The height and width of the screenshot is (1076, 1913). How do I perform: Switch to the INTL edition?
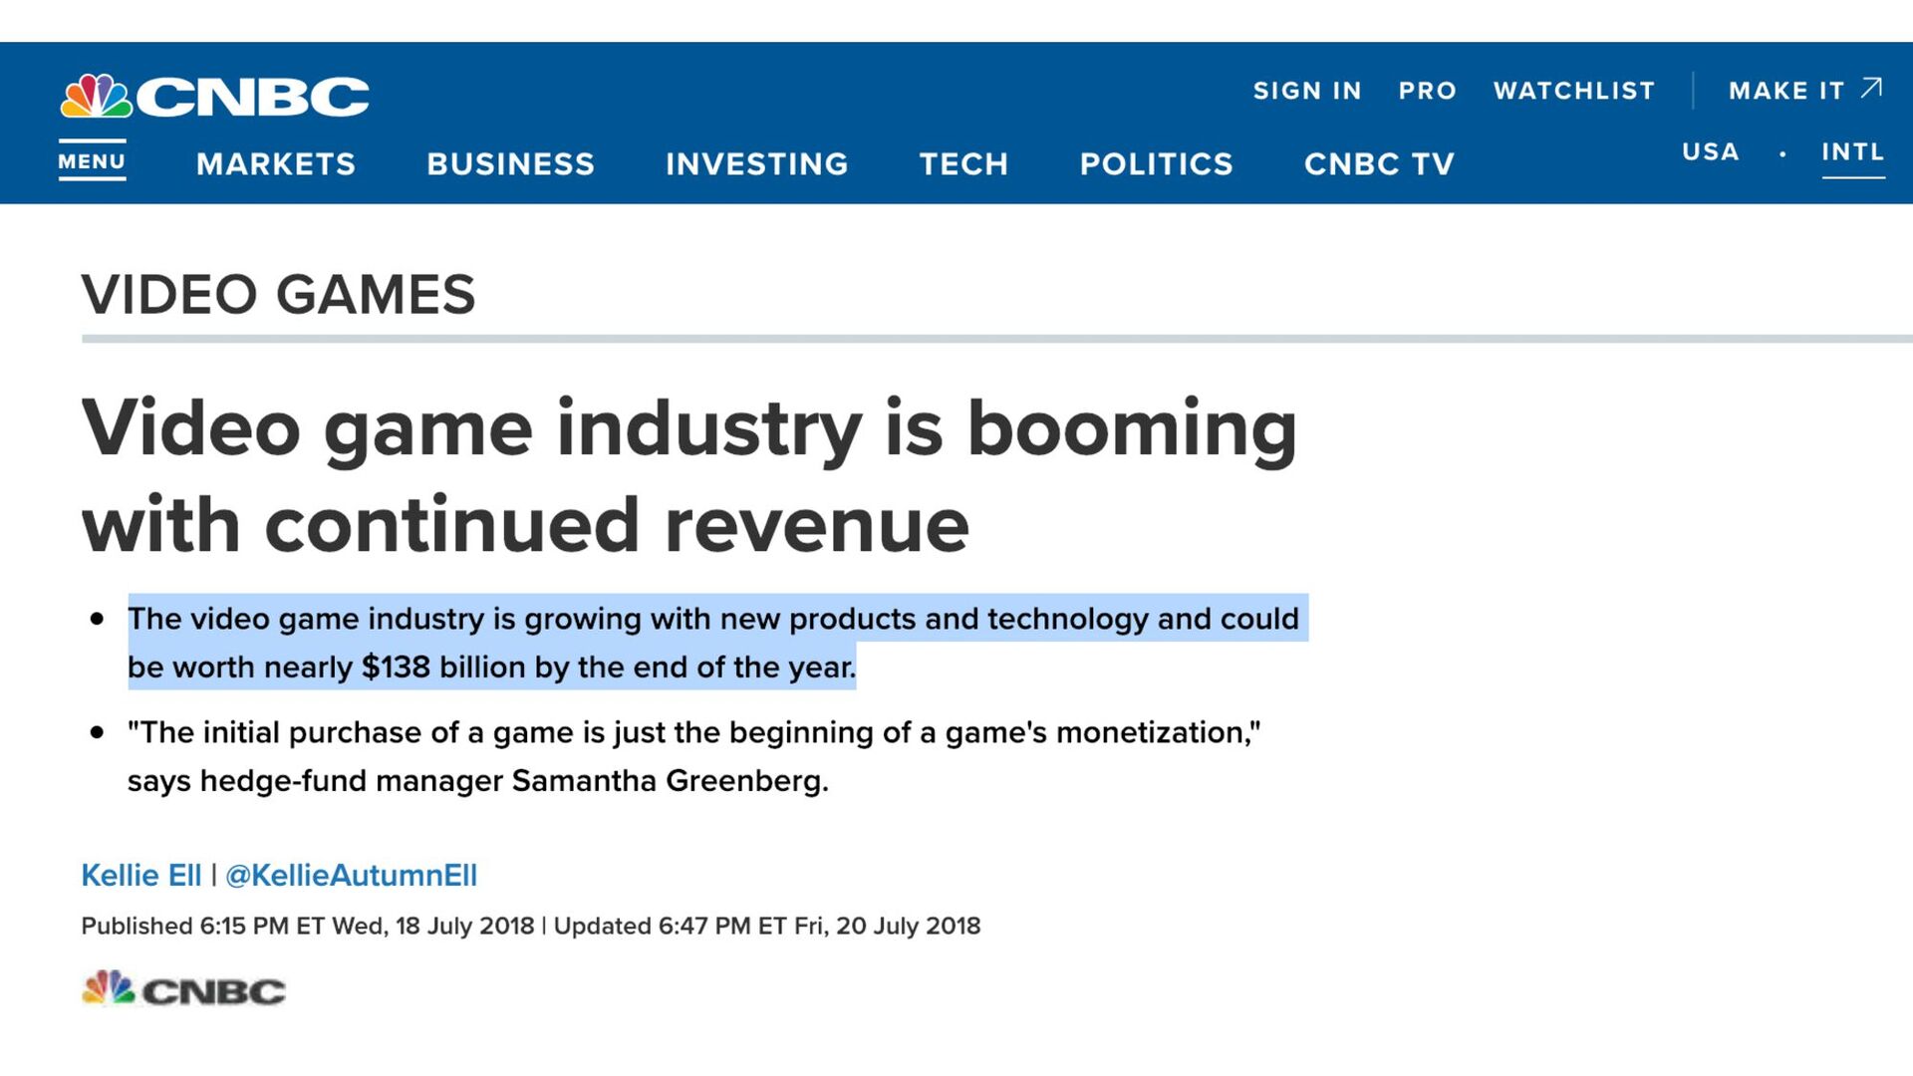[1852, 151]
